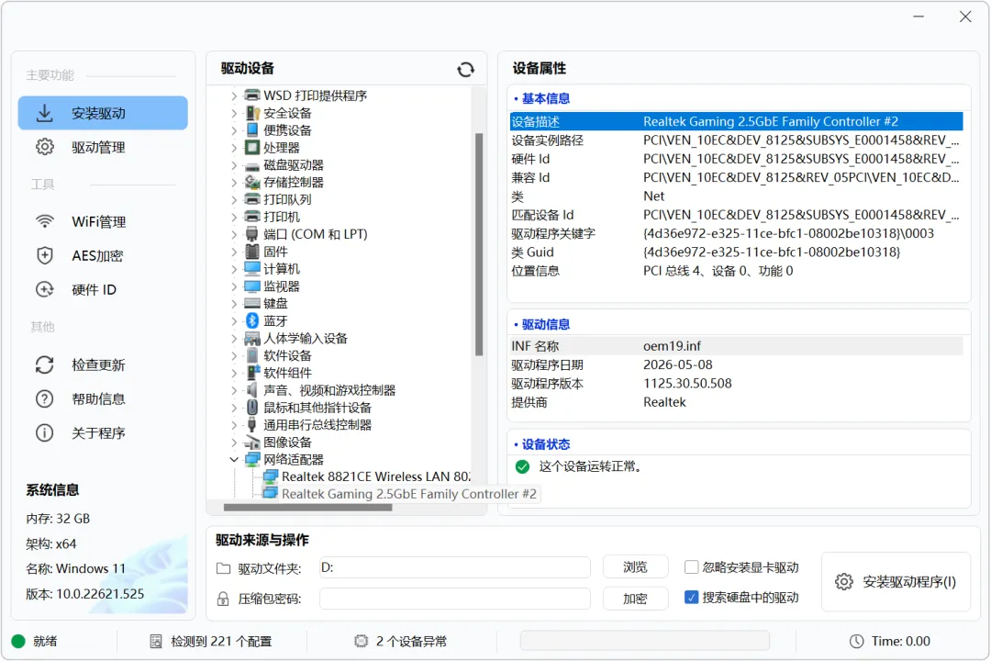Click the 硬件 ID icon
Screen dimensions: 991x661
[44, 290]
